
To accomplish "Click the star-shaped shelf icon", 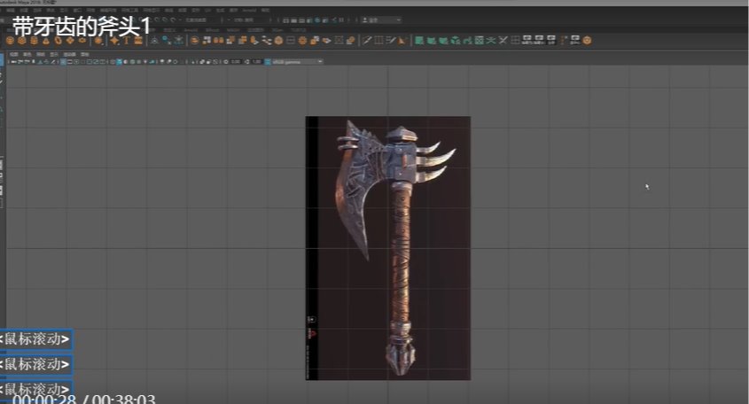I will click(x=114, y=40).
